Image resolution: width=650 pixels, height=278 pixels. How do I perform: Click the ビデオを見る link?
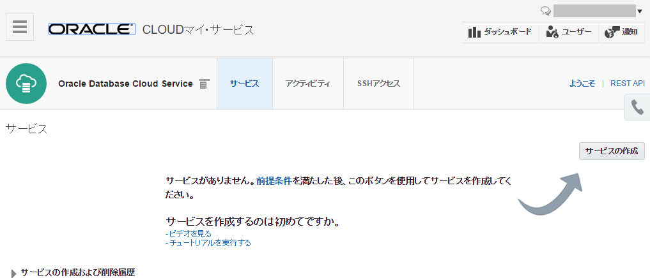190,233
